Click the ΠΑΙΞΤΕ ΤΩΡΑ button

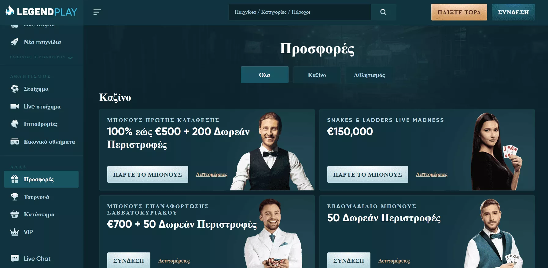[459, 12]
